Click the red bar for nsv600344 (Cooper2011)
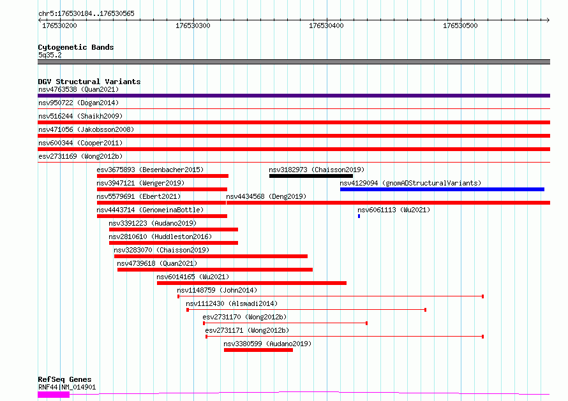 click(x=294, y=149)
